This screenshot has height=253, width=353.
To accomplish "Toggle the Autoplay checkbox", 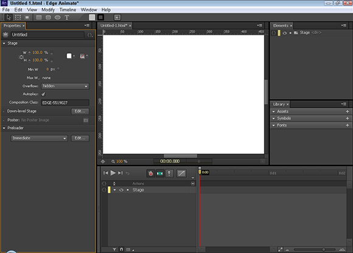I will [43, 94].
